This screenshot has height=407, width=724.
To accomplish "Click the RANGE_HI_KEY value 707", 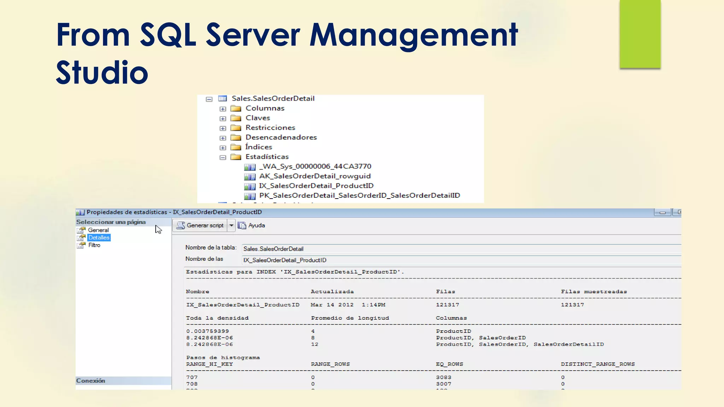I will tap(192, 377).
